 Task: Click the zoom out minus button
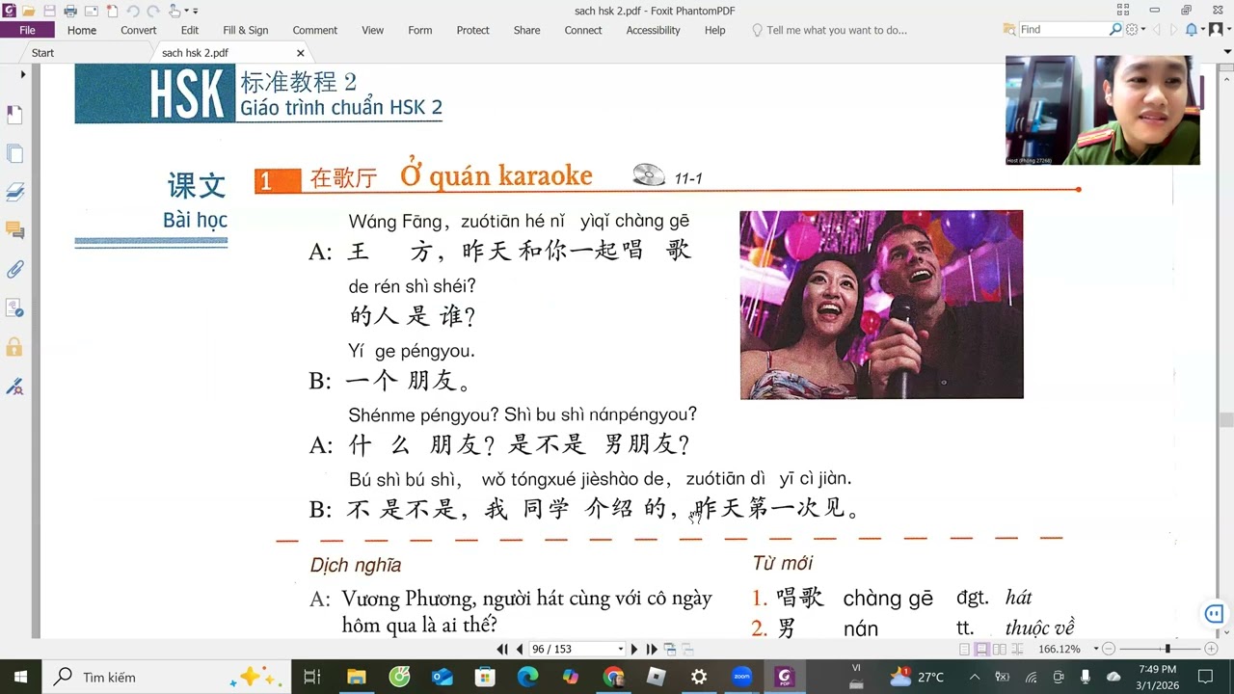(1109, 649)
